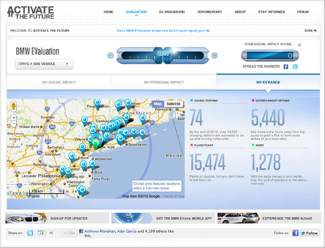Open Anthony Monahan's profile link
Image resolution: width=325 pixels, height=248 pixels.
[x=100, y=231]
